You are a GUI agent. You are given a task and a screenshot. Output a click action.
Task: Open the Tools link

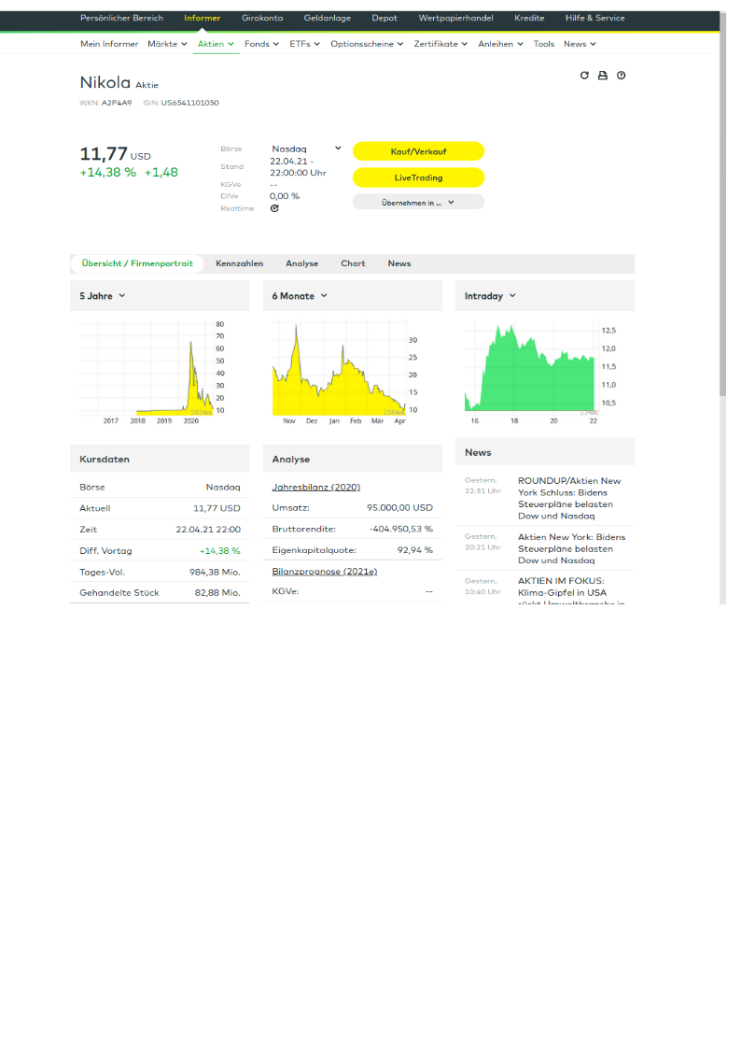(544, 44)
